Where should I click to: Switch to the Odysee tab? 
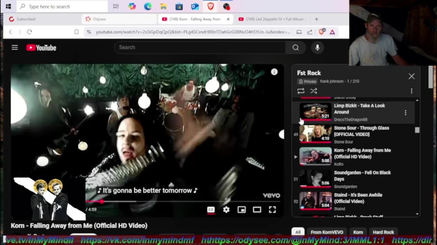[119, 19]
